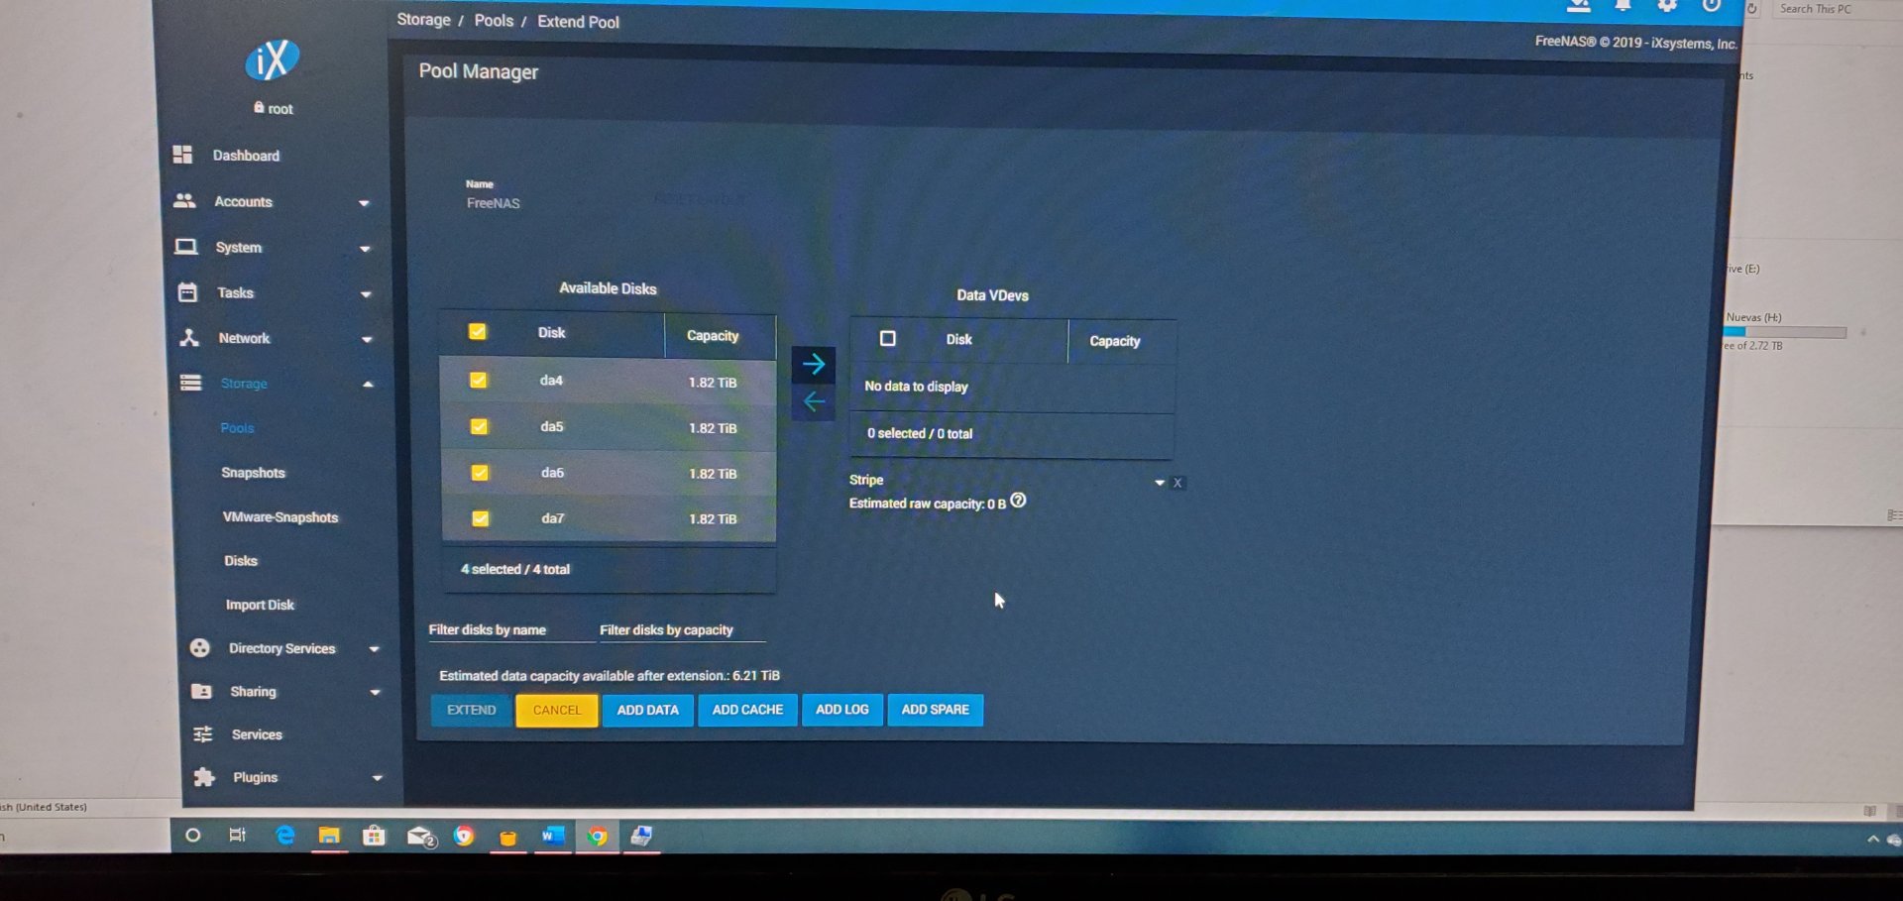1903x901 pixels.
Task: Click the Storage breadcrumb link
Action: tap(423, 20)
